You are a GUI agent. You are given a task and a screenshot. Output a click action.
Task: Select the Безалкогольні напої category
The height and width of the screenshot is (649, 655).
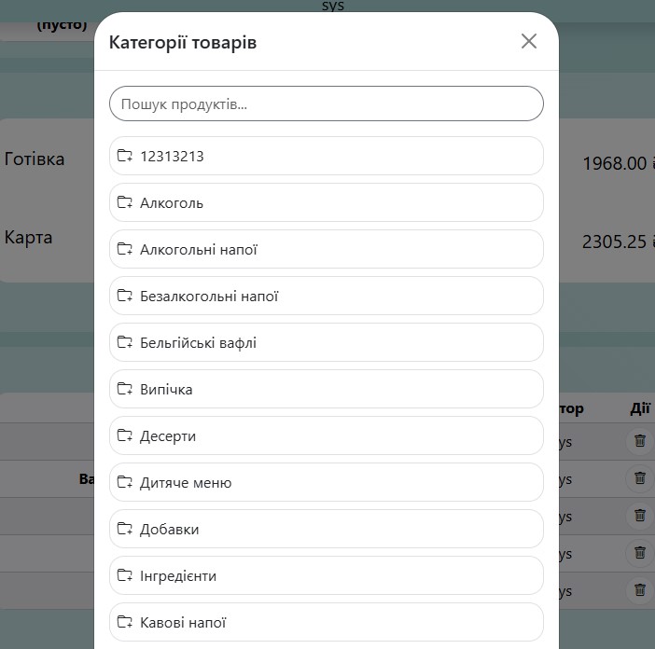pos(327,296)
